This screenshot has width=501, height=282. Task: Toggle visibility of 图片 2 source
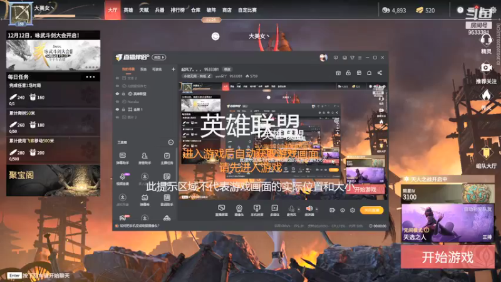117,117
